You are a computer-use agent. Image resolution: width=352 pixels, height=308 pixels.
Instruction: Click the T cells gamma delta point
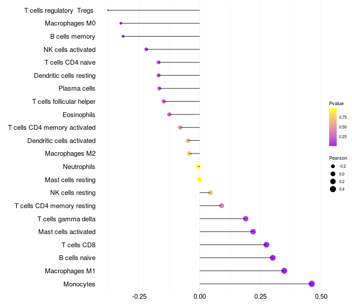point(246,219)
